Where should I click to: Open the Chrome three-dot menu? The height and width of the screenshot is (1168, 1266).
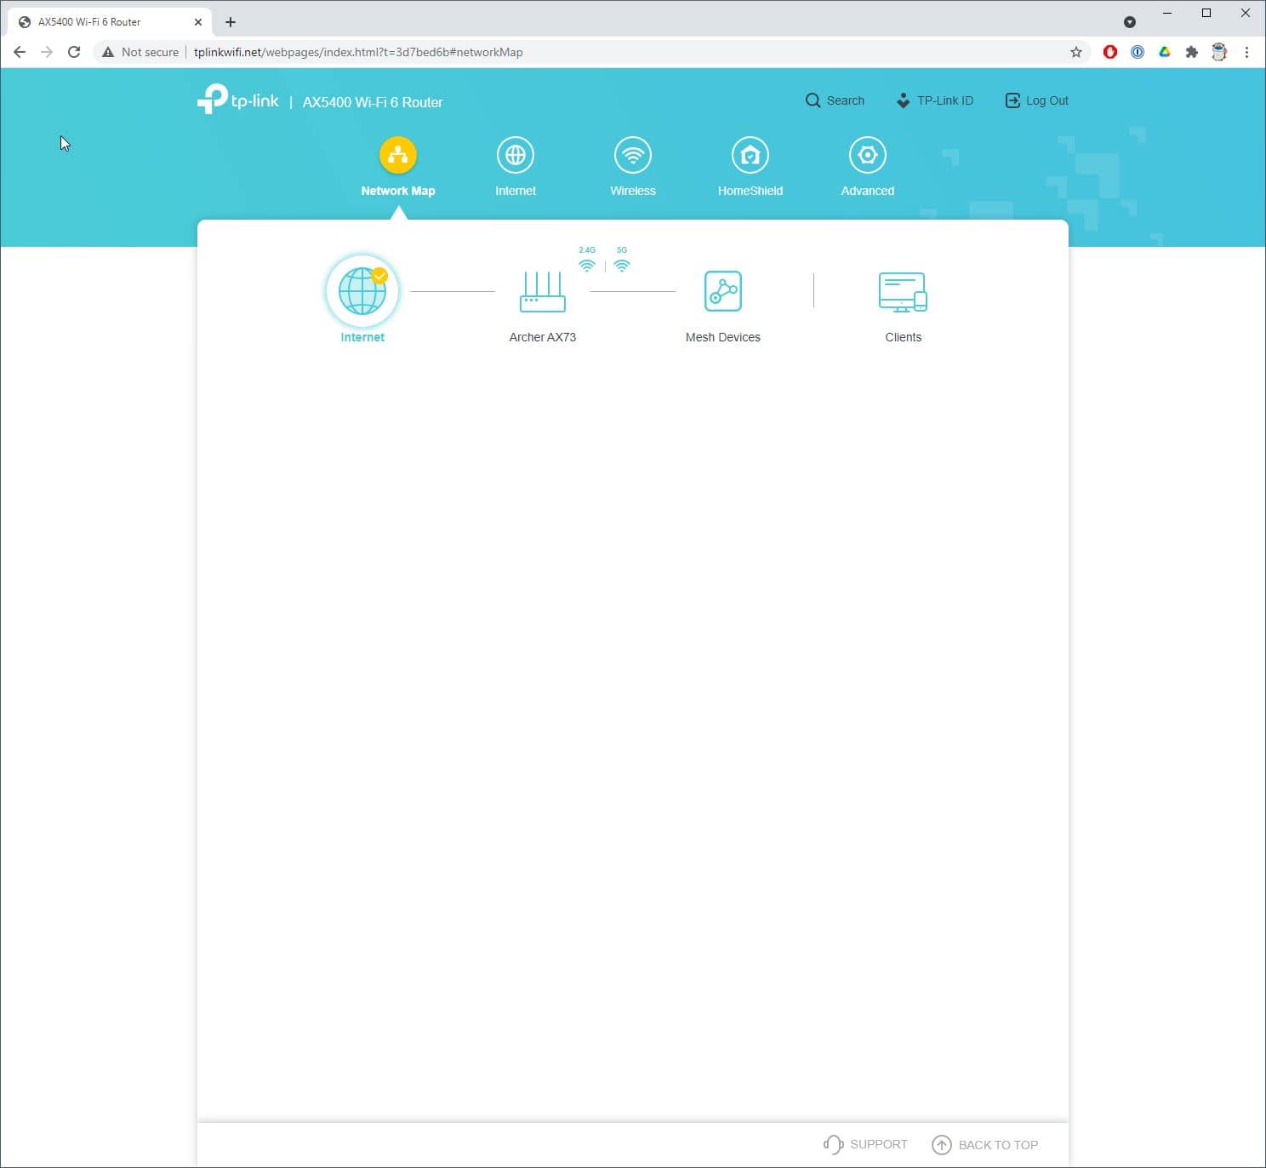click(1246, 52)
